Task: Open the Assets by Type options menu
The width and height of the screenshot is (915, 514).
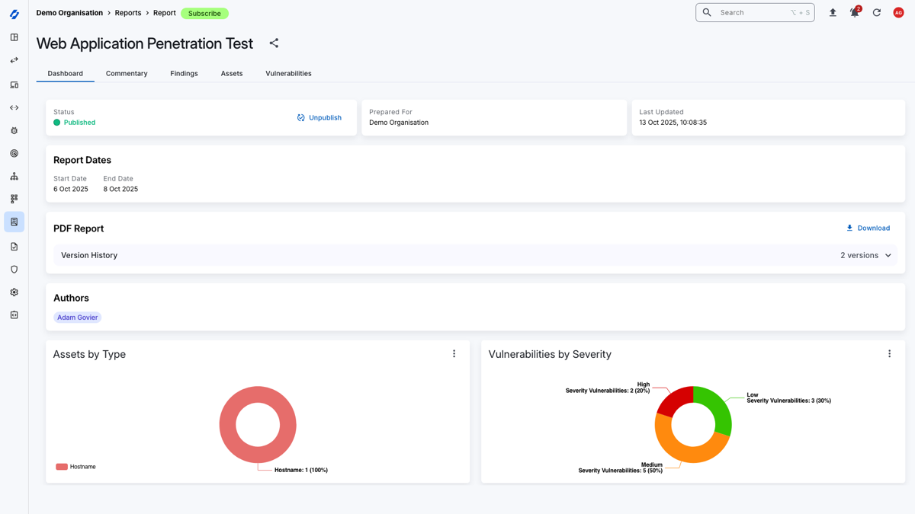Action: click(454, 354)
